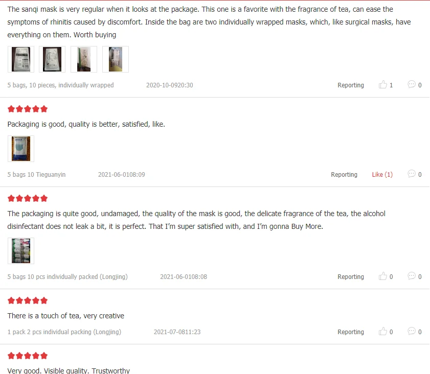The width and height of the screenshot is (430, 374).
Task: Toggle the red Like (1) on Tieguanyin review
Action: coord(382,174)
